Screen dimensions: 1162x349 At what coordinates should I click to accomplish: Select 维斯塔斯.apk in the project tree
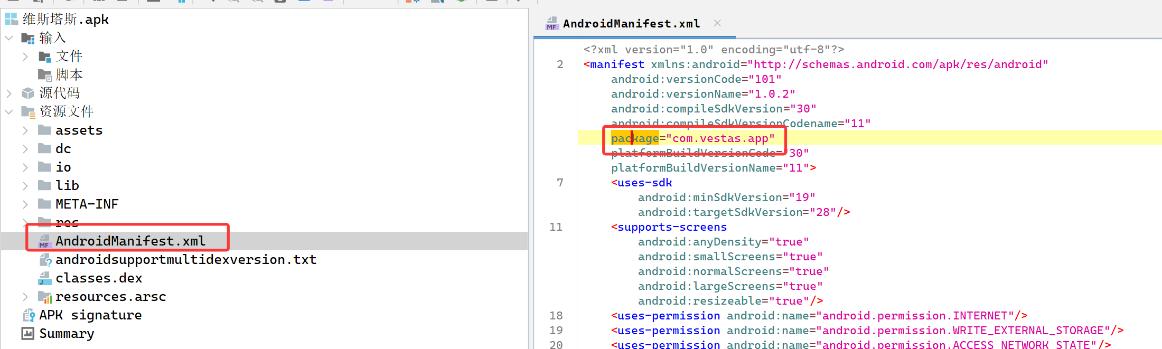(65, 20)
